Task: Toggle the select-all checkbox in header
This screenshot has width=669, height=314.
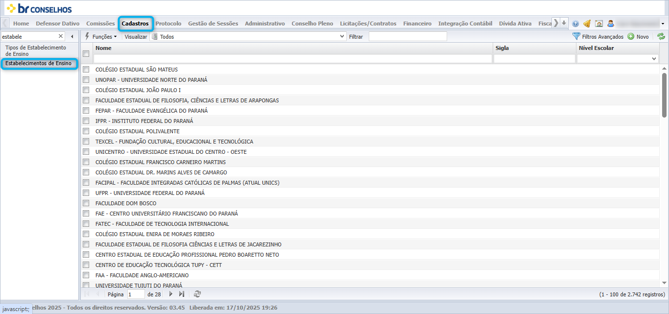Action: 86,53
